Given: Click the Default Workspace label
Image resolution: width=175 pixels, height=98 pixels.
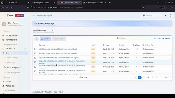Looking at the screenshot, I should pyautogui.click(x=45, y=16).
